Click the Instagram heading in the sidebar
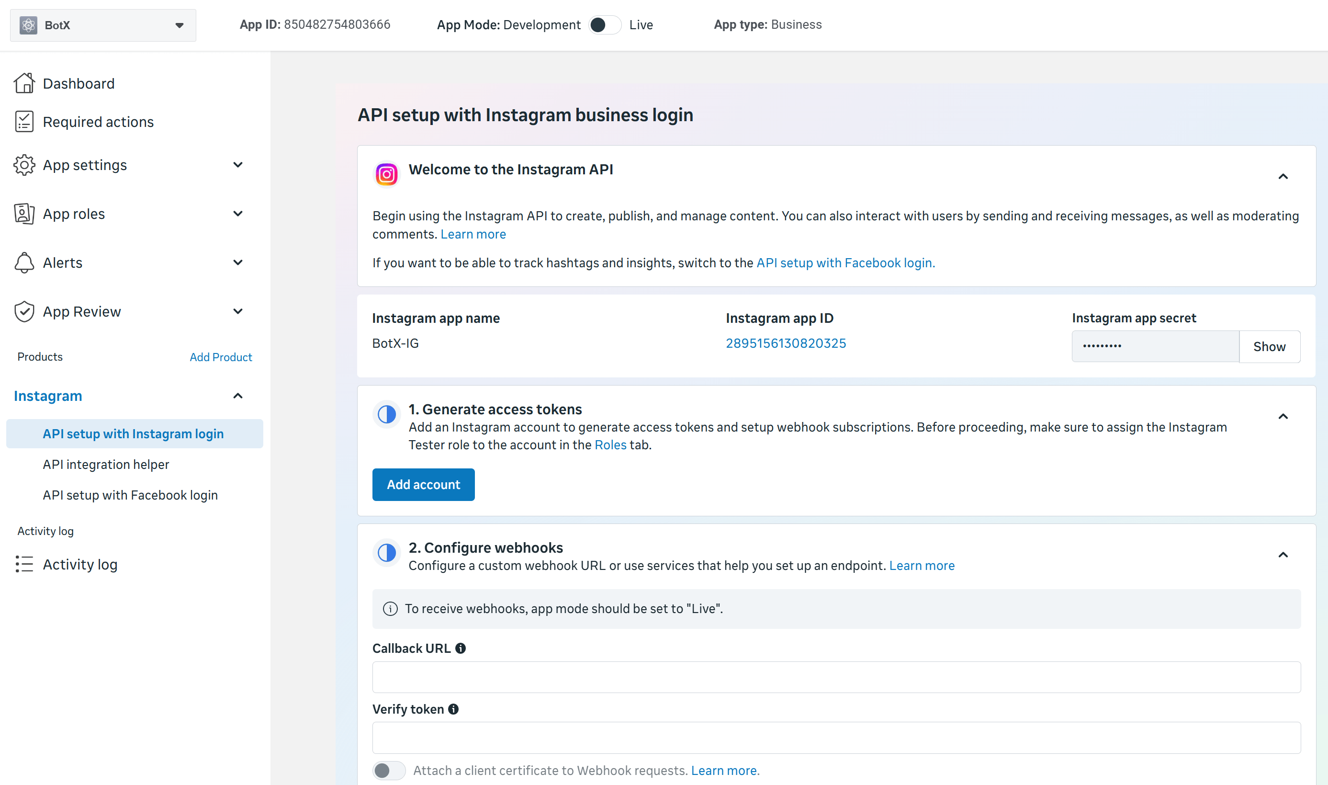 pyautogui.click(x=47, y=396)
